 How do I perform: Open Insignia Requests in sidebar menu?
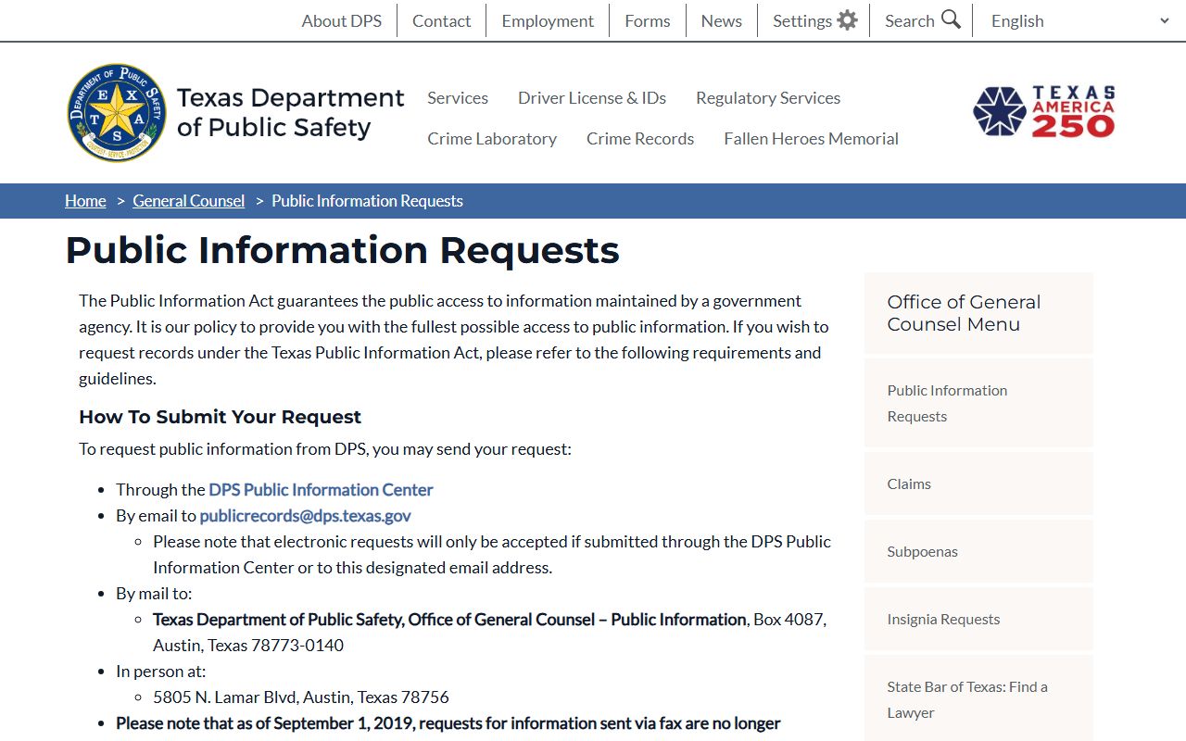point(978,619)
